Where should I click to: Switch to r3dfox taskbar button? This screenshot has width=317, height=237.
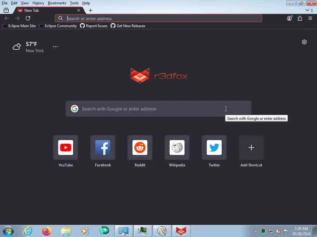[181, 231]
